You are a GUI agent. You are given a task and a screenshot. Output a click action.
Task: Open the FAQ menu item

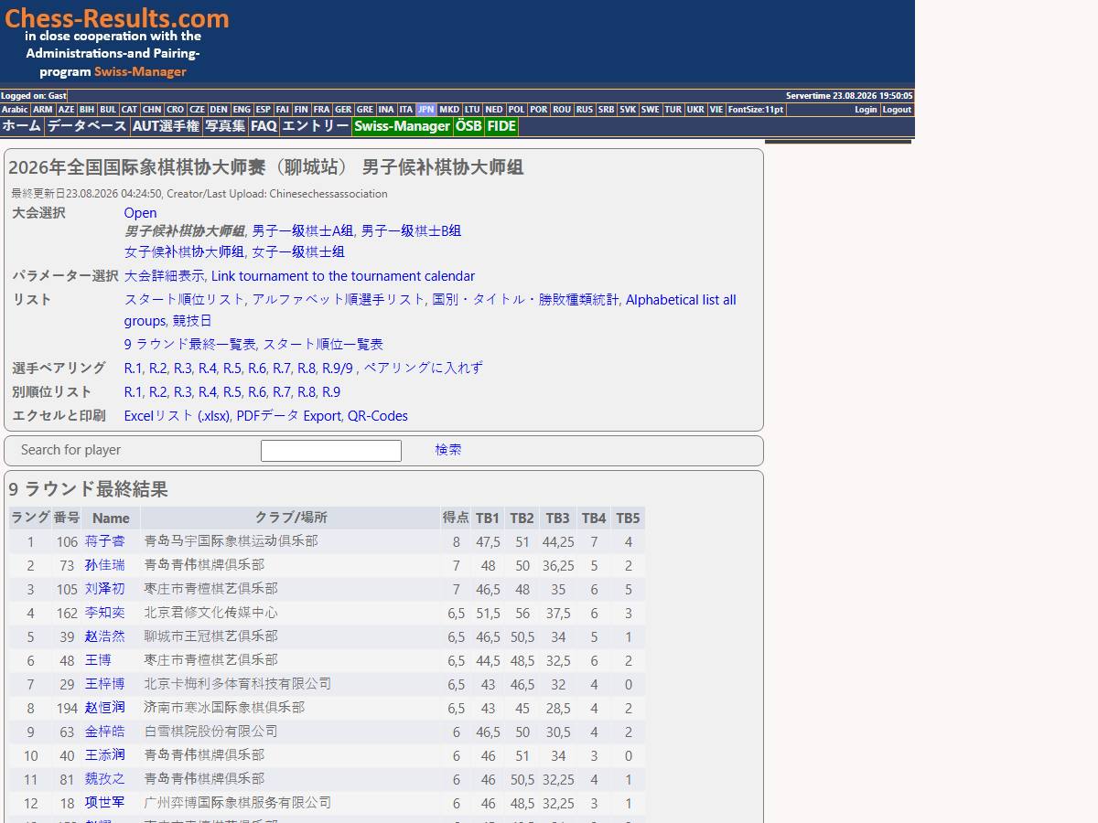pyautogui.click(x=264, y=126)
